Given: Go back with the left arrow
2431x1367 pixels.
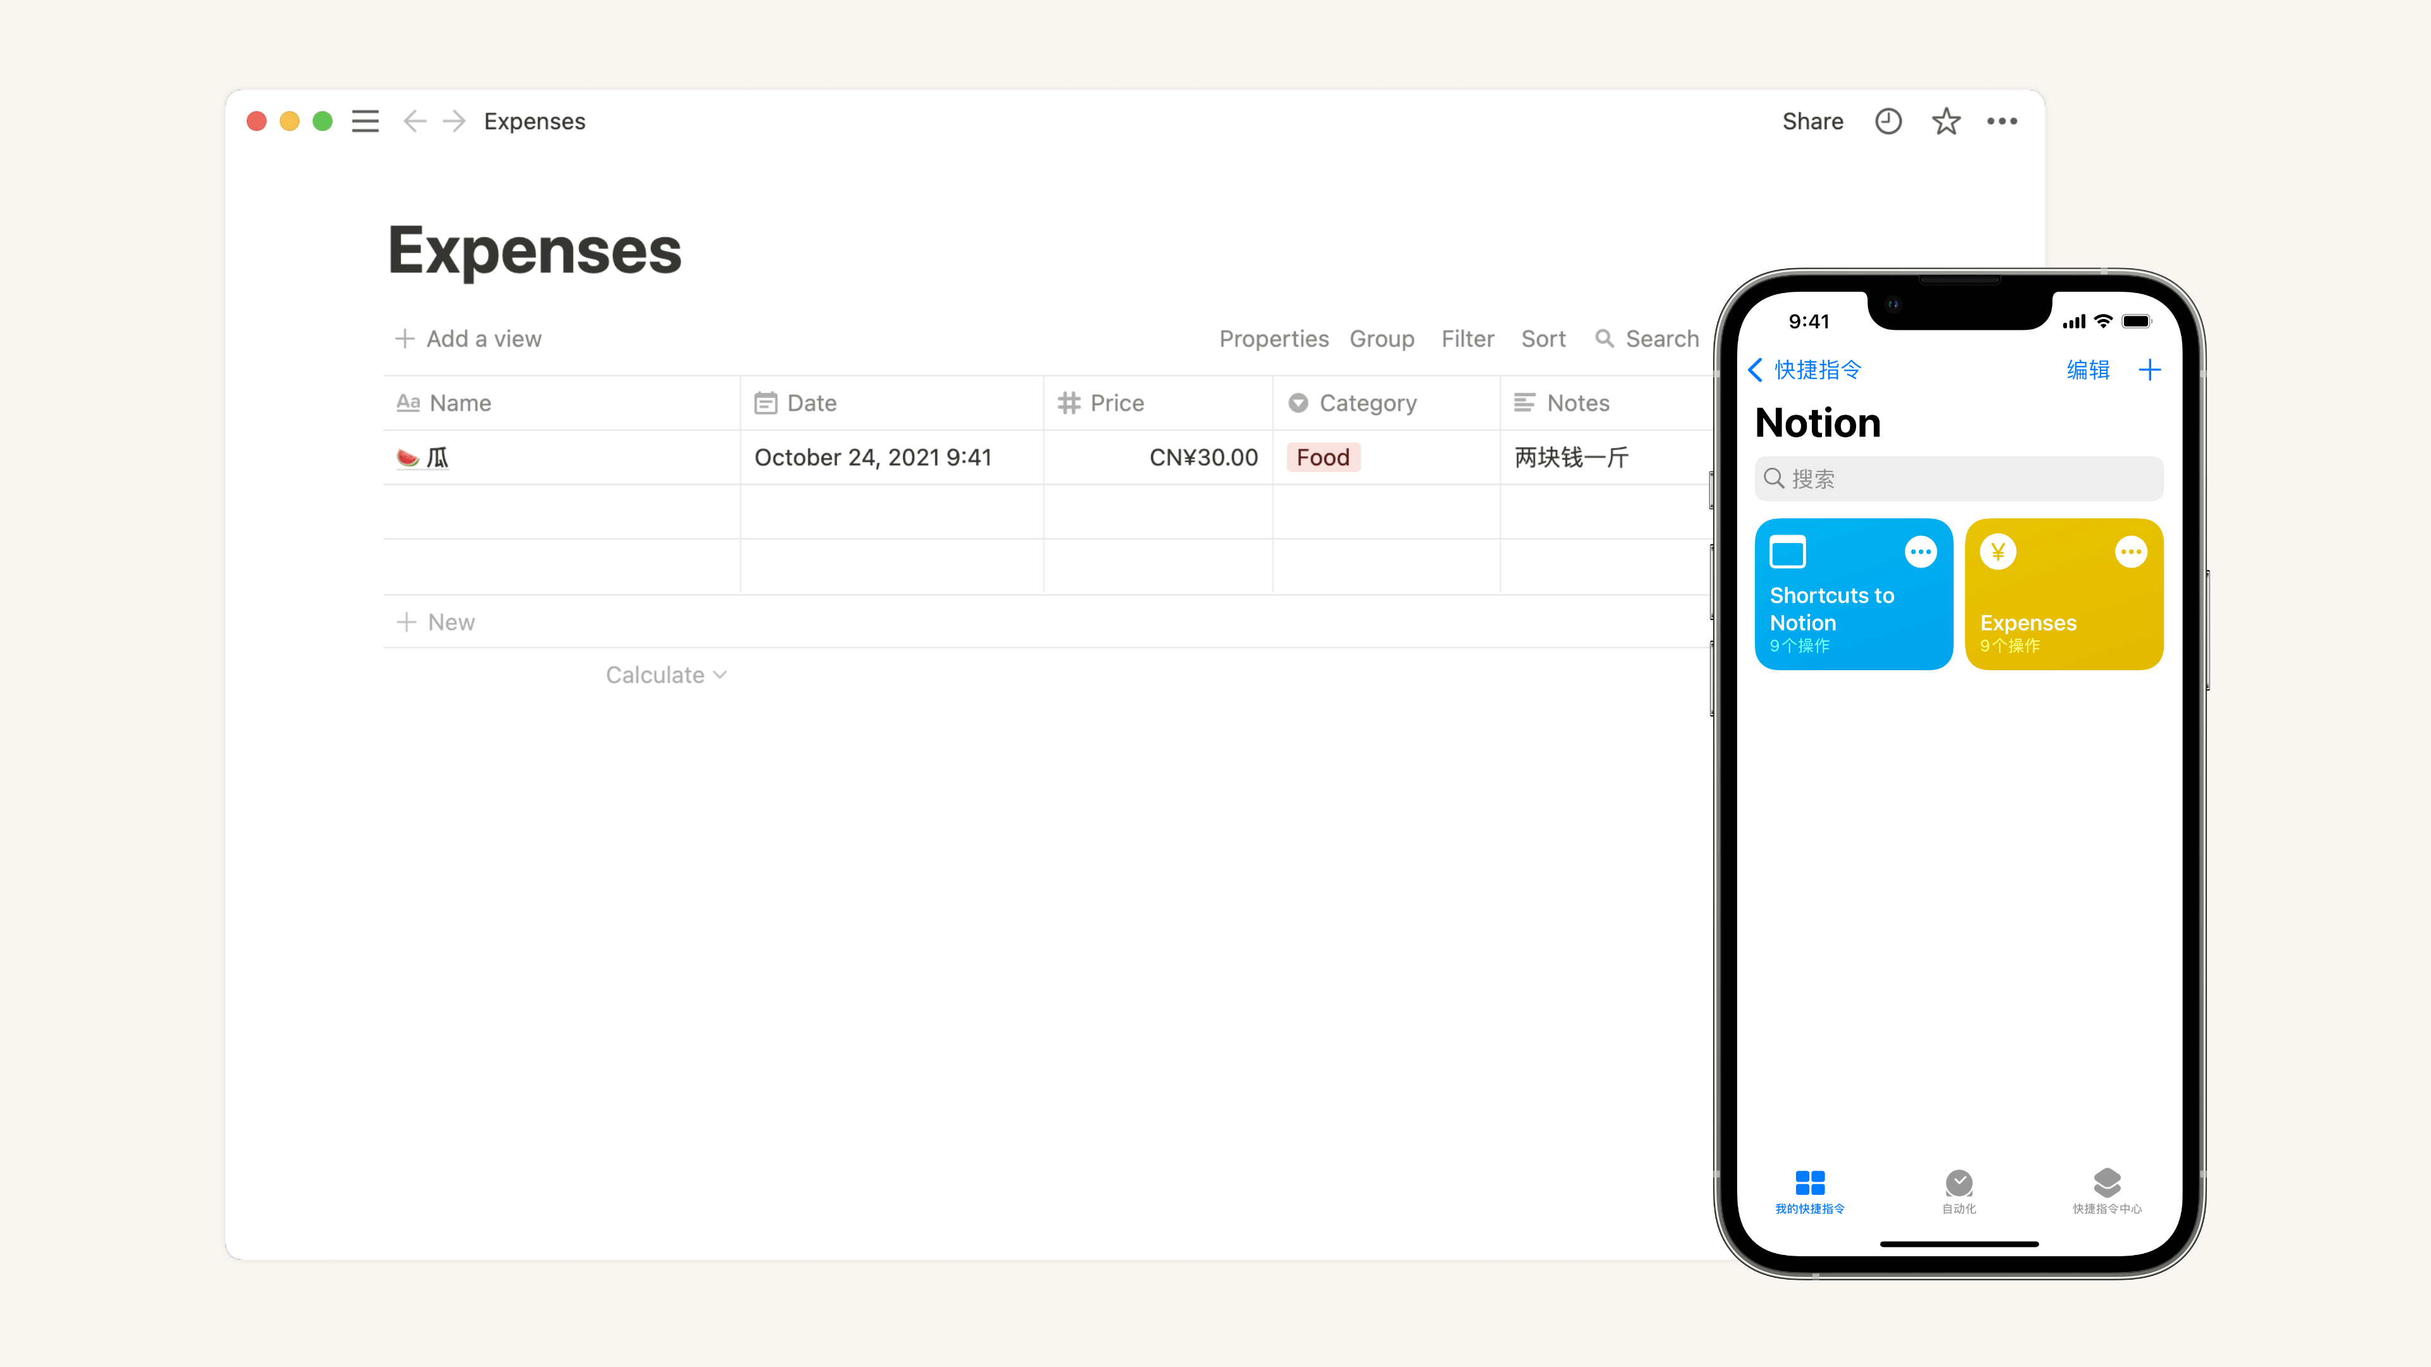Looking at the screenshot, I should (414, 122).
